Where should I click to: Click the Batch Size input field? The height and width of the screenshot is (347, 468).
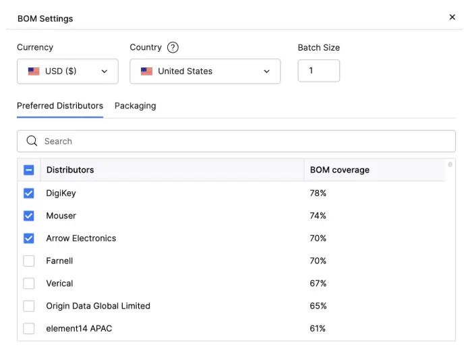[x=319, y=71]
